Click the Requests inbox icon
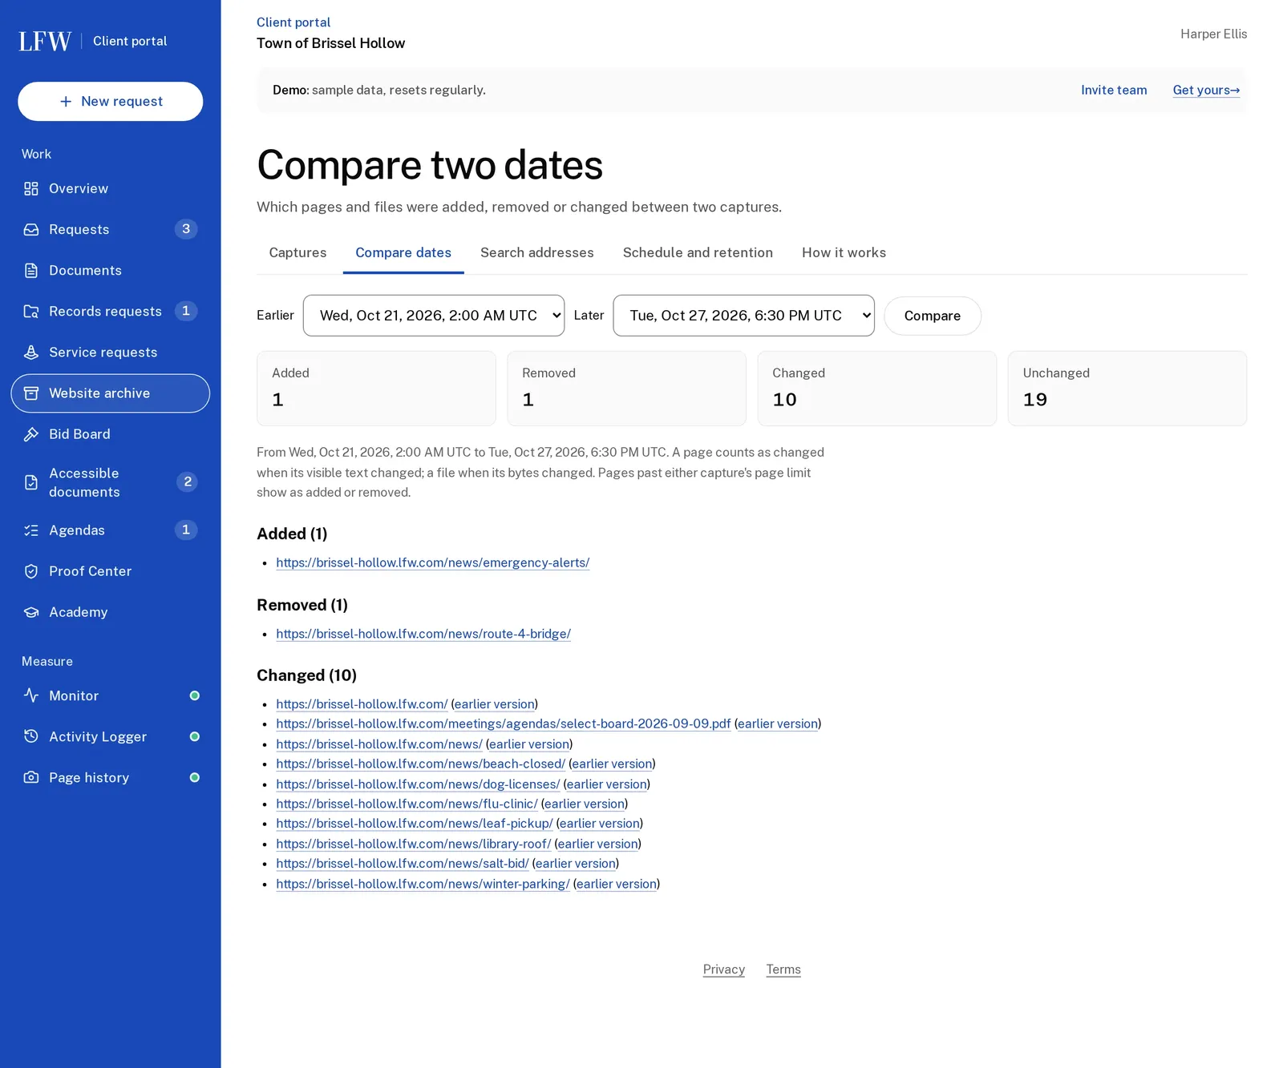This screenshot has height=1068, width=1283. pos(31,229)
